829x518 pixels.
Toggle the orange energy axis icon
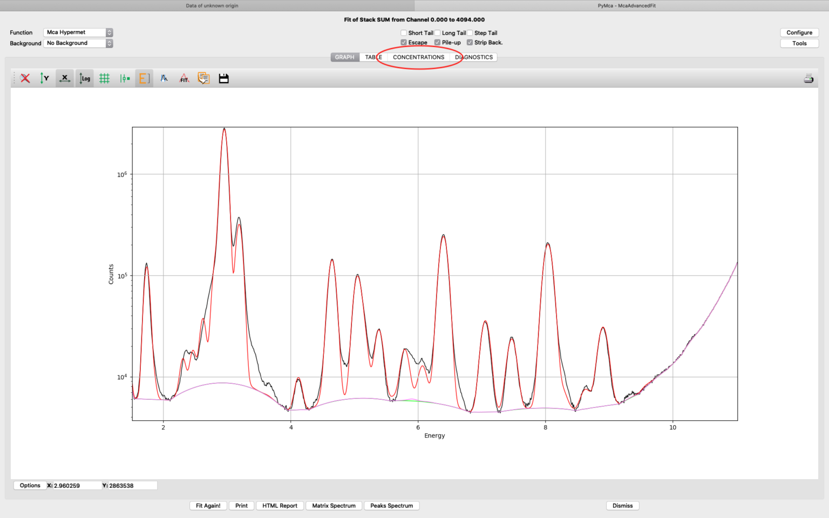click(x=144, y=78)
